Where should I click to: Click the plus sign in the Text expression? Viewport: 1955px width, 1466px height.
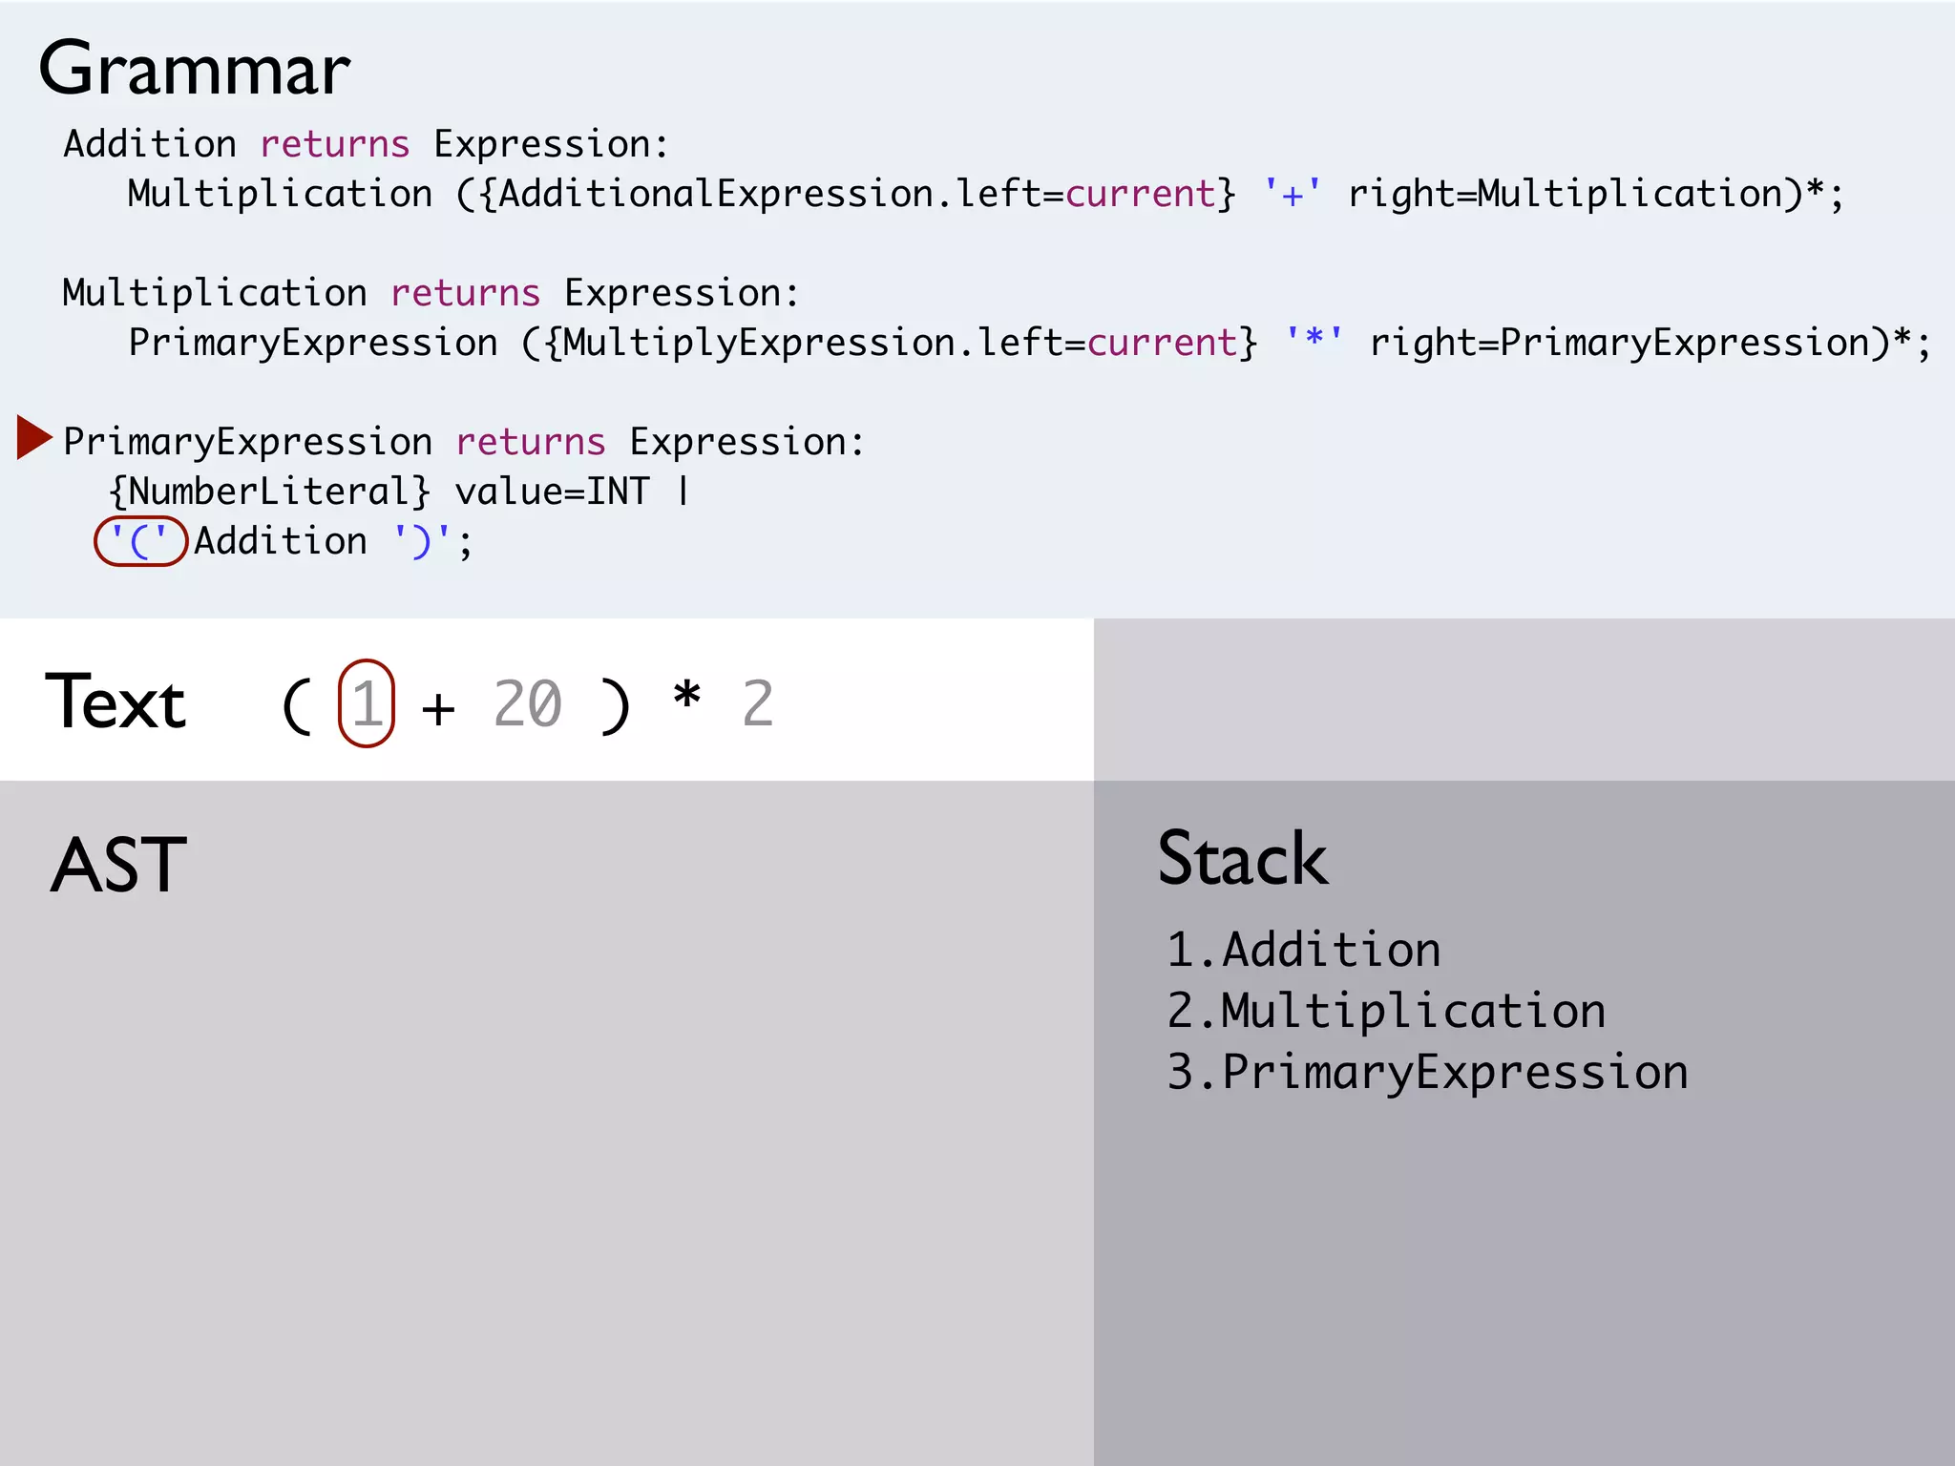438,708
